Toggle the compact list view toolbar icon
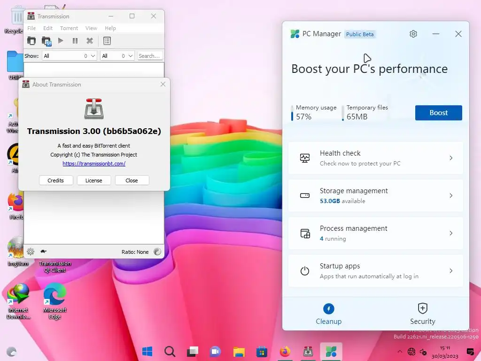This screenshot has width=481, height=361. [x=107, y=41]
